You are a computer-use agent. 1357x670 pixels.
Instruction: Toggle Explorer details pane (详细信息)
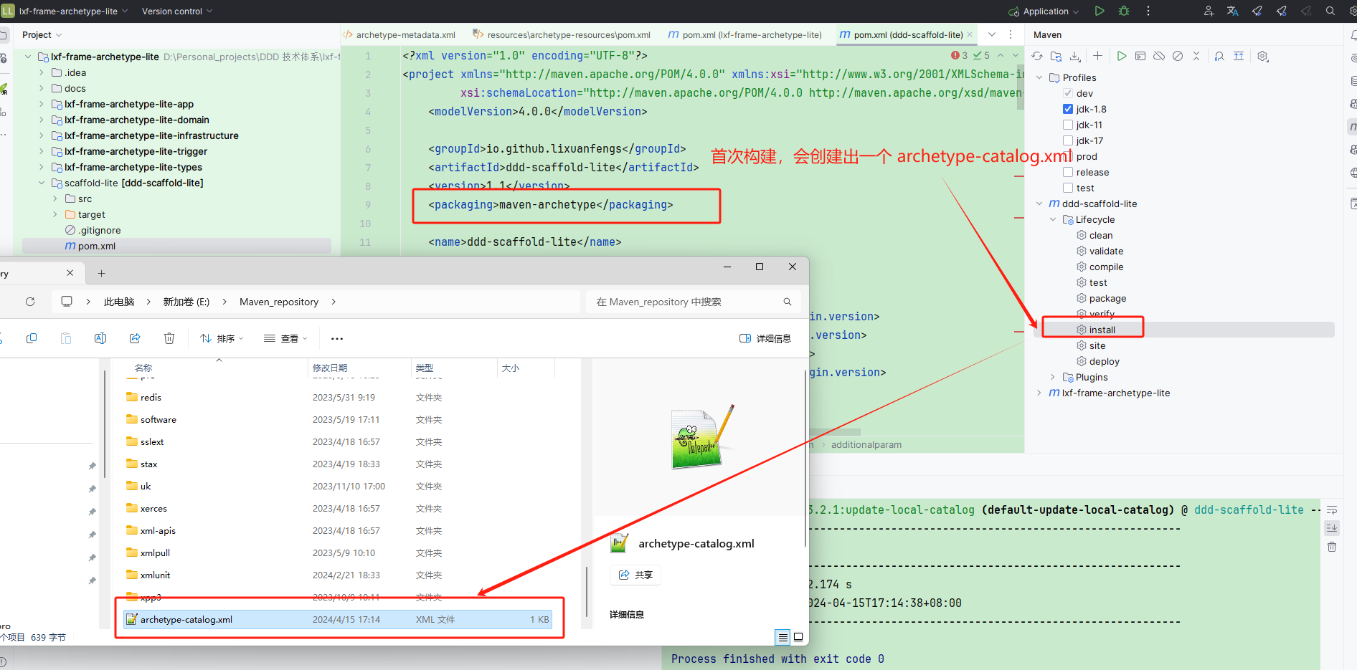[x=765, y=338]
